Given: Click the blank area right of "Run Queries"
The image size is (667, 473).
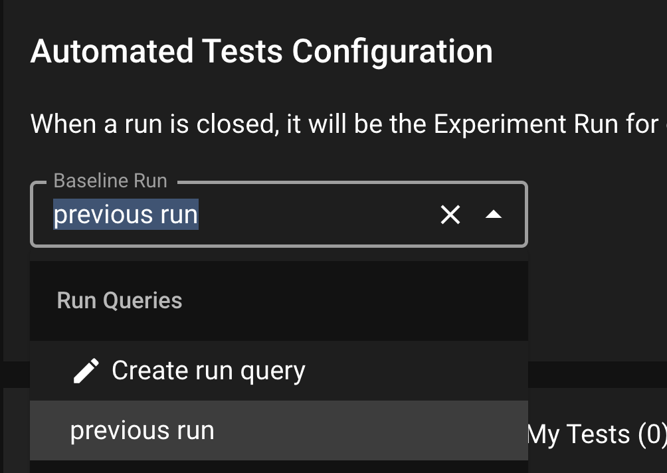Looking at the screenshot, I should click(x=352, y=300).
